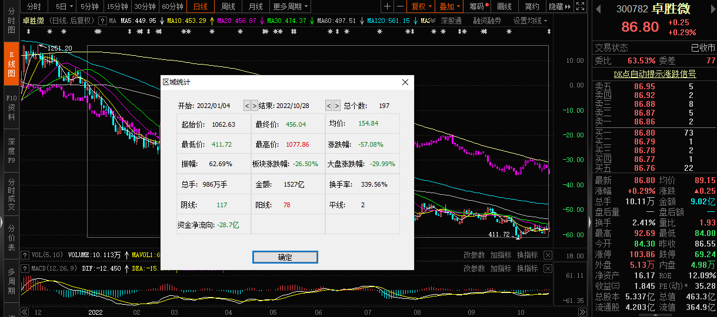Close the MACD indicator panel
717x317 pixels.
[x=548, y=269]
